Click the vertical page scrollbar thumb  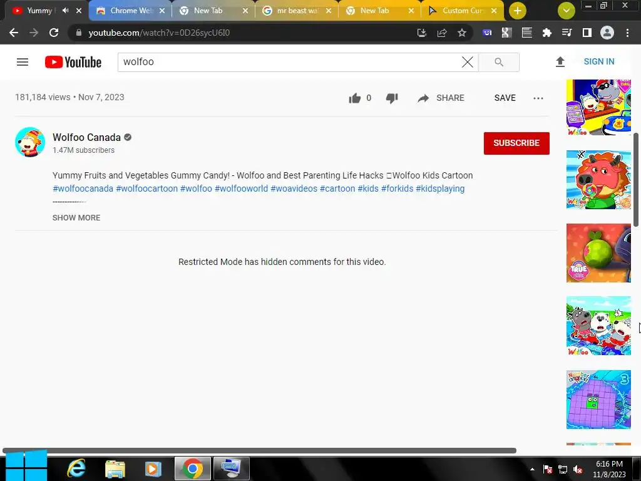pyautogui.click(x=636, y=179)
